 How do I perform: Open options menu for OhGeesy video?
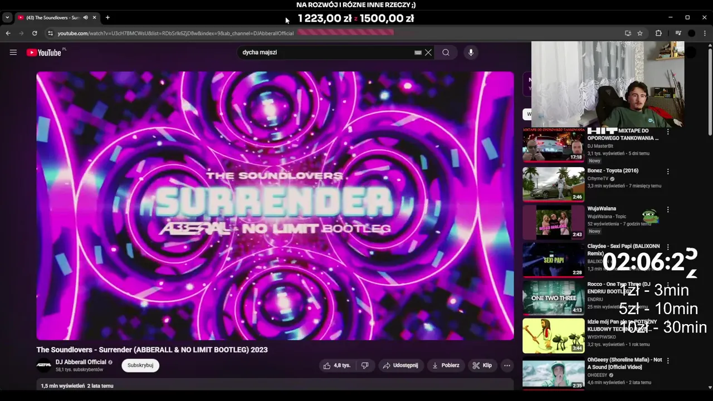(668, 361)
